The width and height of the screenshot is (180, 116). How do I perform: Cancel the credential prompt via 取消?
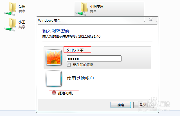coord(143,105)
